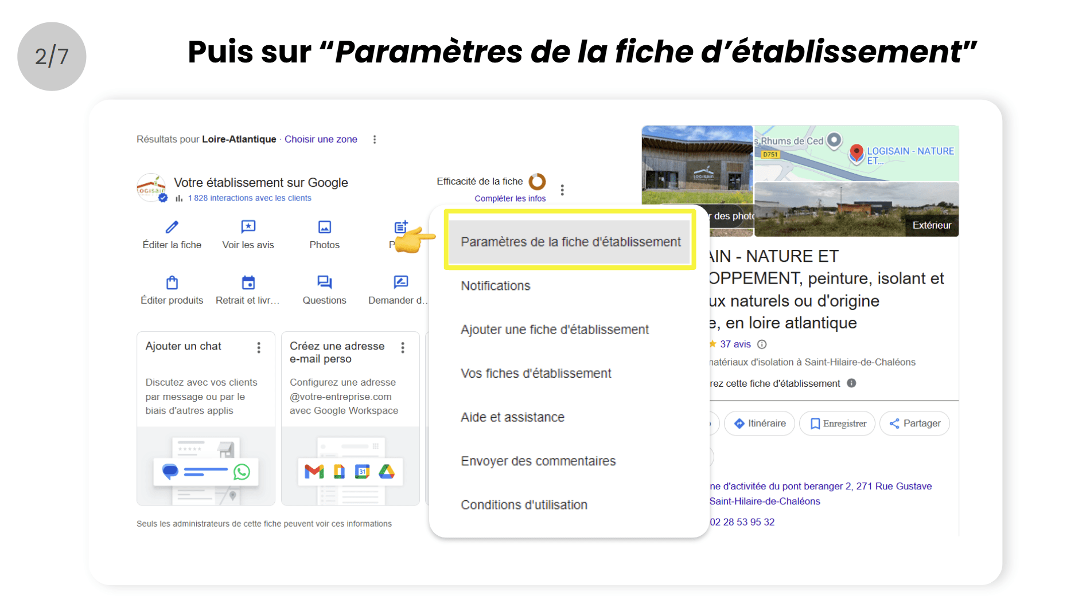Open Éditer produits shopping bag icon
The image size is (1090, 608).
172,283
